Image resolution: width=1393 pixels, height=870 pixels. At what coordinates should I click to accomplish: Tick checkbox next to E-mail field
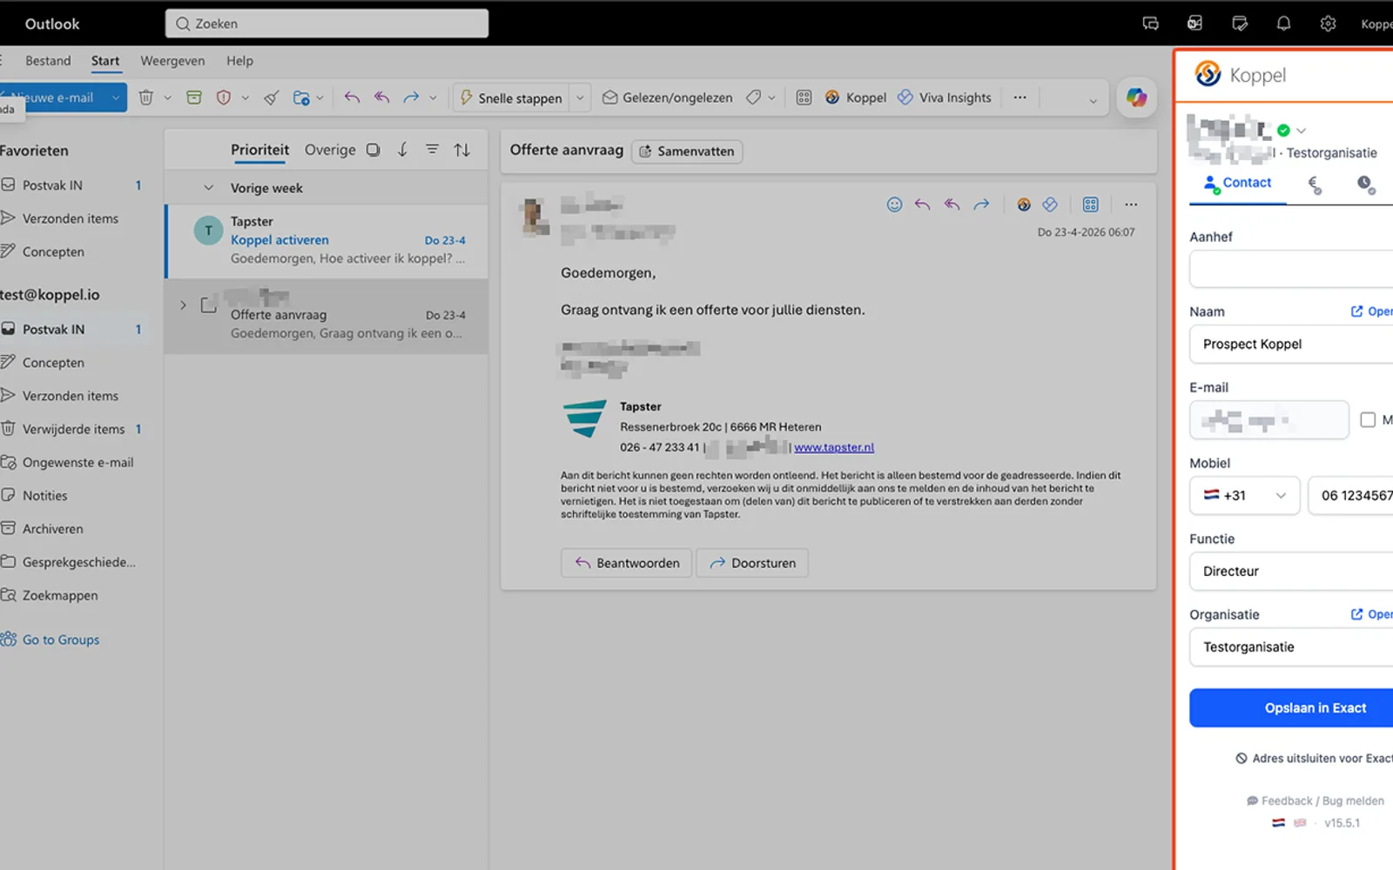coord(1368,420)
